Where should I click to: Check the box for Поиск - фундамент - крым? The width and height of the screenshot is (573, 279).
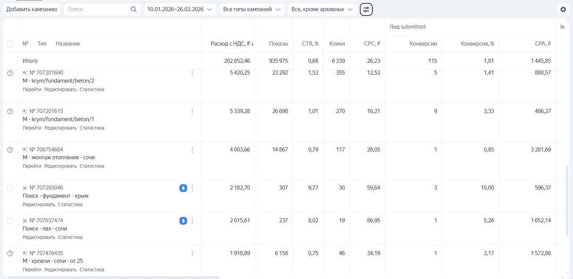[x=10, y=188]
